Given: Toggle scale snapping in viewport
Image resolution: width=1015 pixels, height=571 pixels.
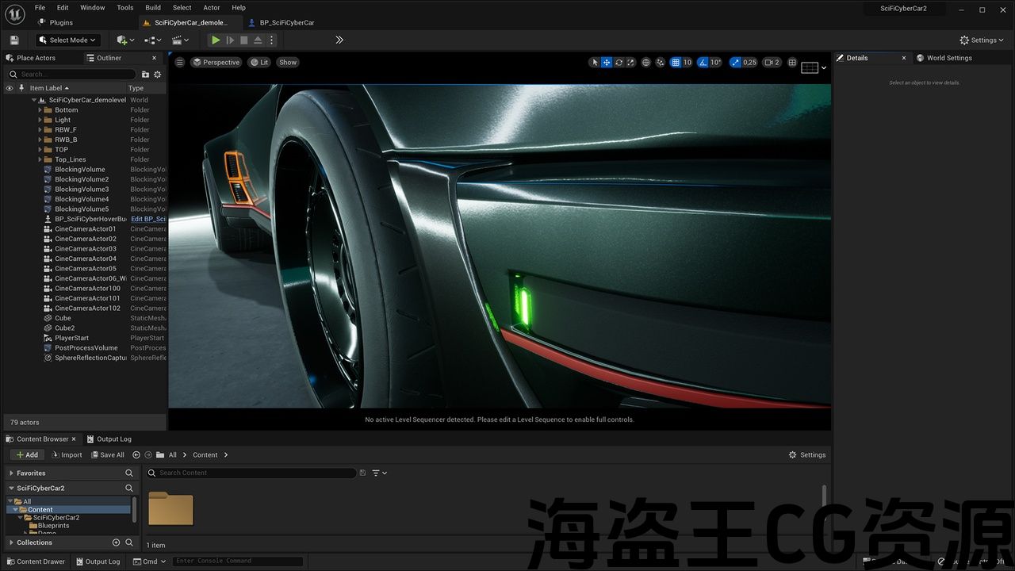Looking at the screenshot, I should (x=736, y=63).
